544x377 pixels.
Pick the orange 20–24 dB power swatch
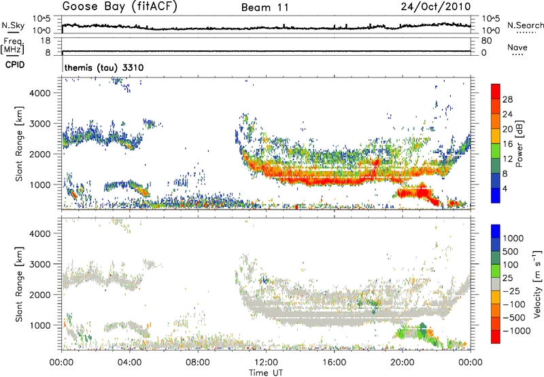[x=496, y=121]
